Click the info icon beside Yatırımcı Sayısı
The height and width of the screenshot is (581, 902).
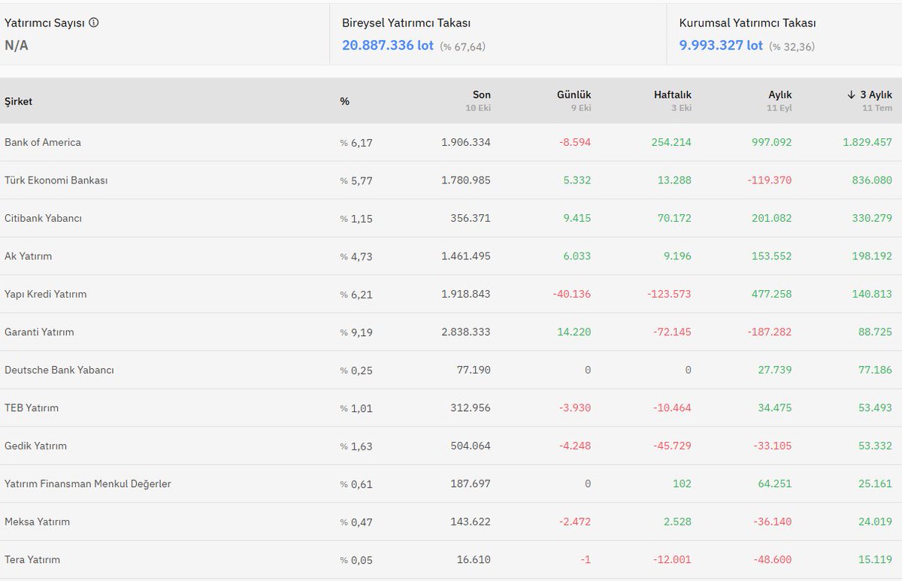pos(94,23)
